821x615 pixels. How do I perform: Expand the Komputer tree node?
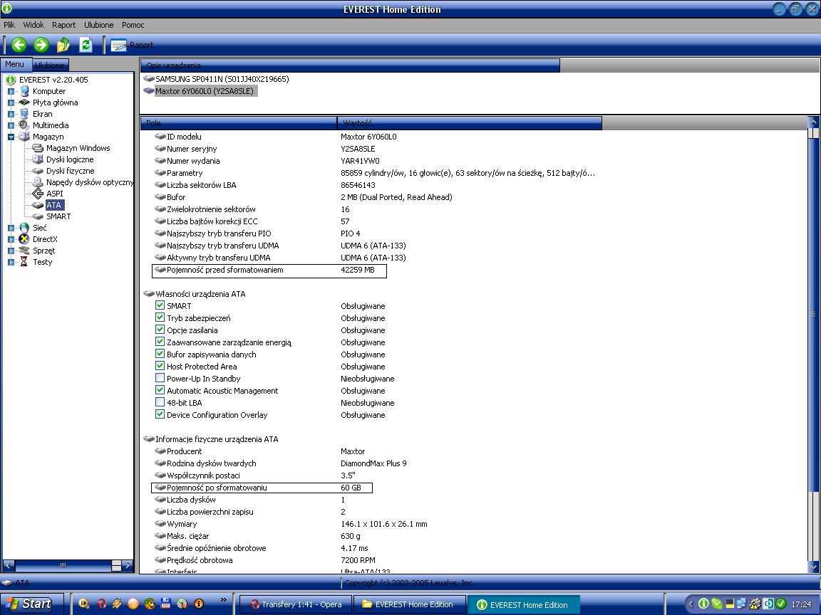(11, 92)
